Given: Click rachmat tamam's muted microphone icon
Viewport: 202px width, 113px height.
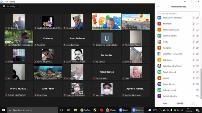Looking at the screenshot, I should point(193,36).
